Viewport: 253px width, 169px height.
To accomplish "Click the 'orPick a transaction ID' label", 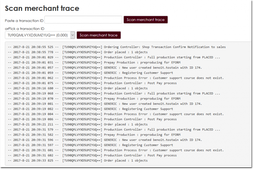I will click(x=25, y=29).
